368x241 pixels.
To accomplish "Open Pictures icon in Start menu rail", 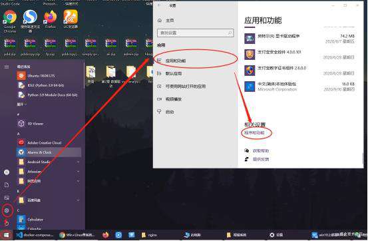I will 7,198.
